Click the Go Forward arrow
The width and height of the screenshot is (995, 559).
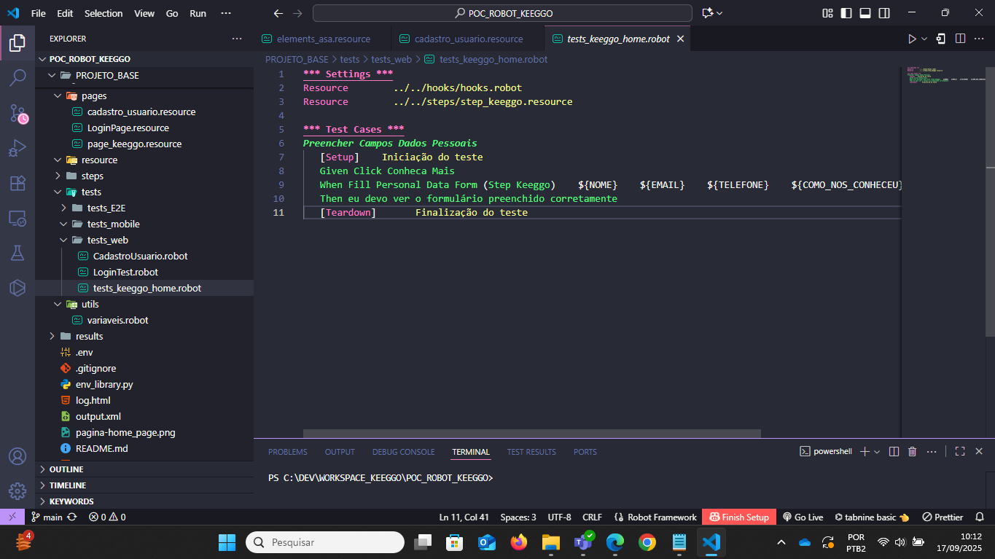(x=297, y=13)
